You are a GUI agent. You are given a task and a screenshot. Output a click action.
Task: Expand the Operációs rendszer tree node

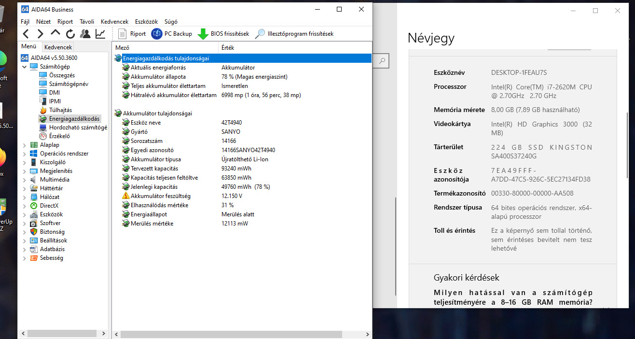tap(25, 154)
